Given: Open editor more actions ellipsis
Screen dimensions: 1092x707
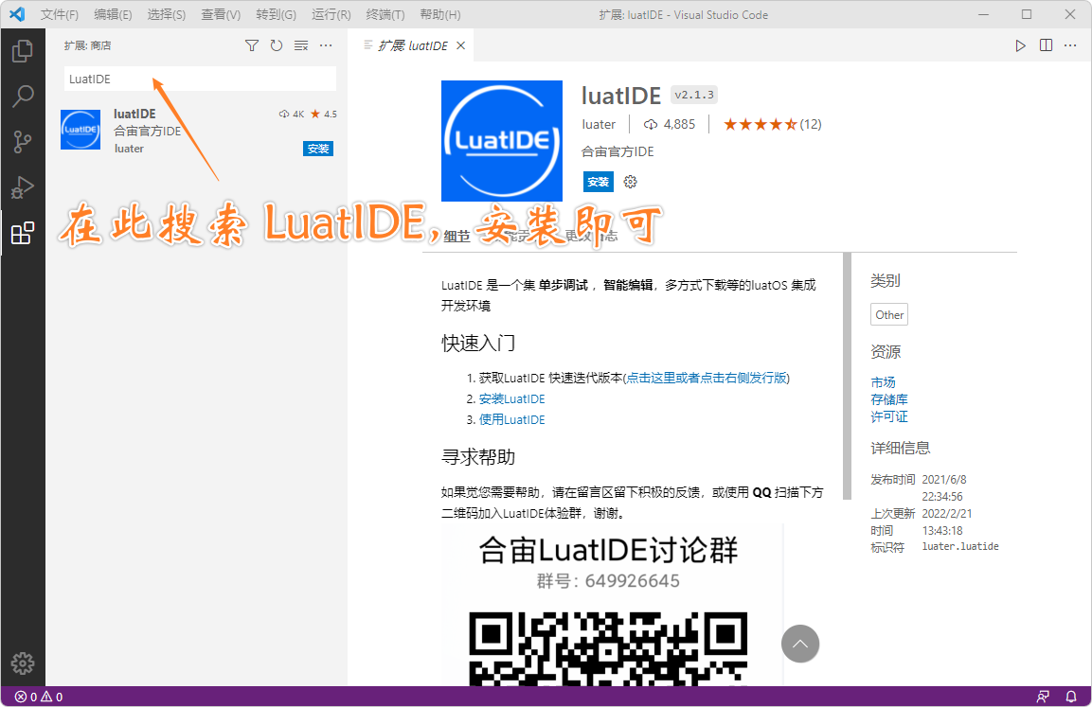Looking at the screenshot, I should click(x=1070, y=45).
